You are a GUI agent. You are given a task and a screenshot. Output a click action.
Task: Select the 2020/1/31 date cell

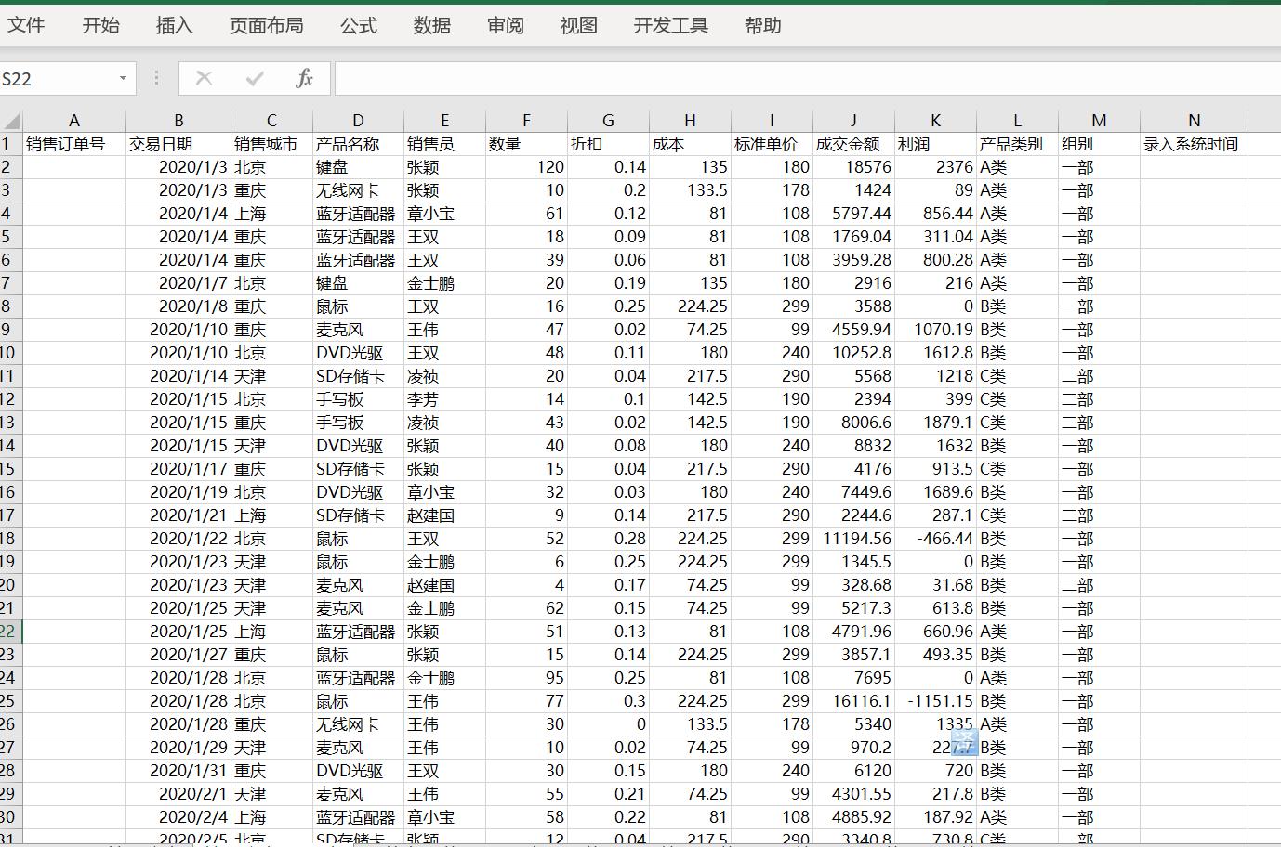178,771
